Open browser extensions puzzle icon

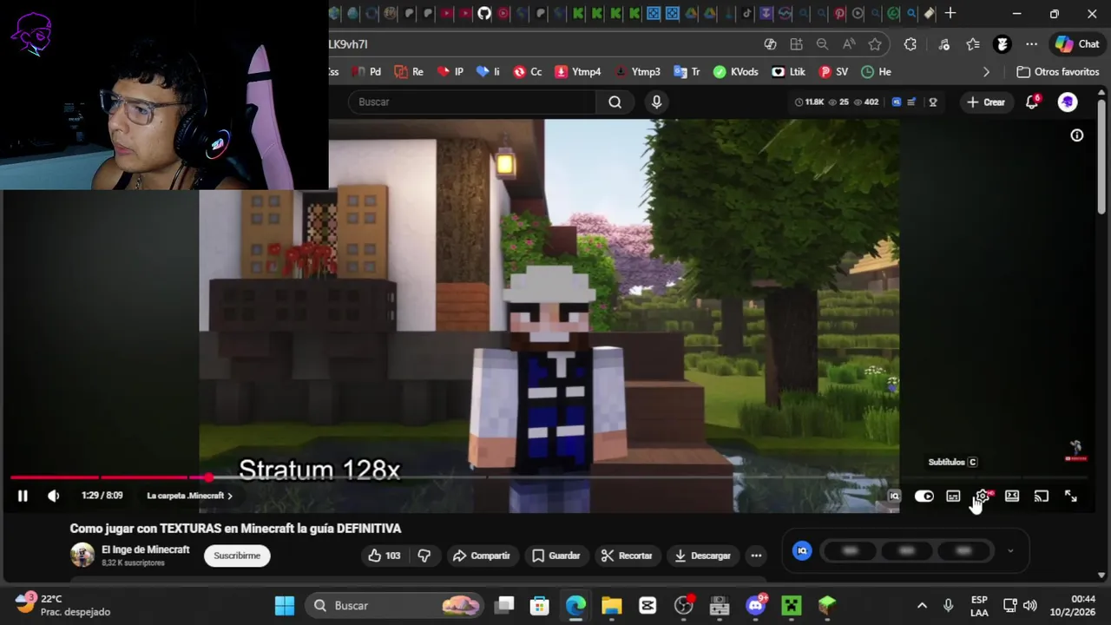(910, 44)
